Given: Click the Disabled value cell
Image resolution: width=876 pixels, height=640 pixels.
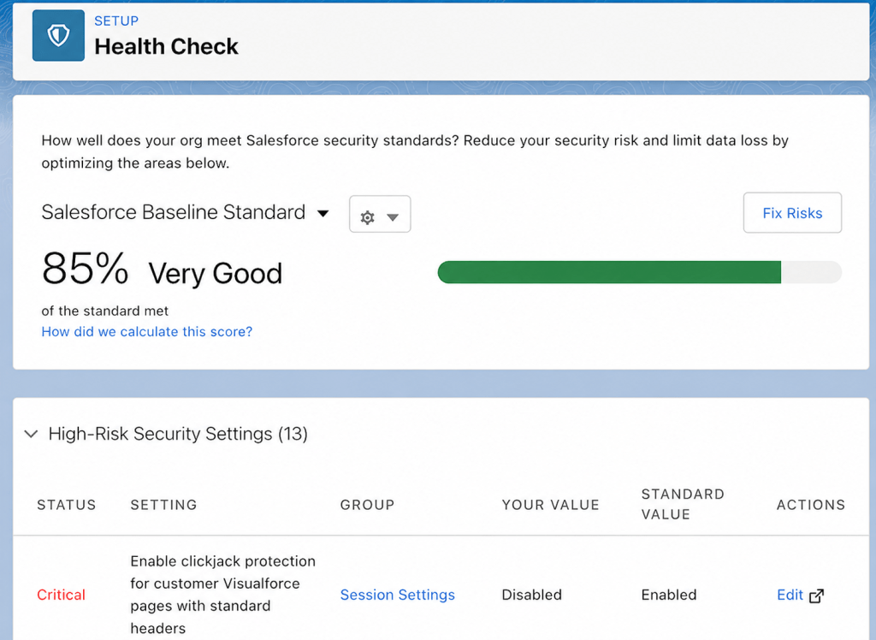Looking at the screenshot, I should click(531, 595).
